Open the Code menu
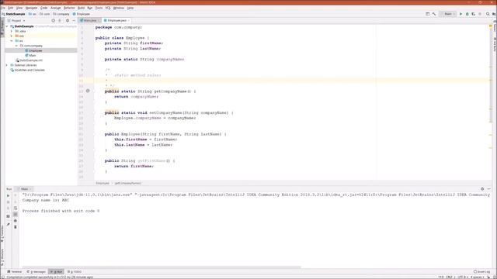The height and width of the screenshot is (279, 497). (44, 8)
